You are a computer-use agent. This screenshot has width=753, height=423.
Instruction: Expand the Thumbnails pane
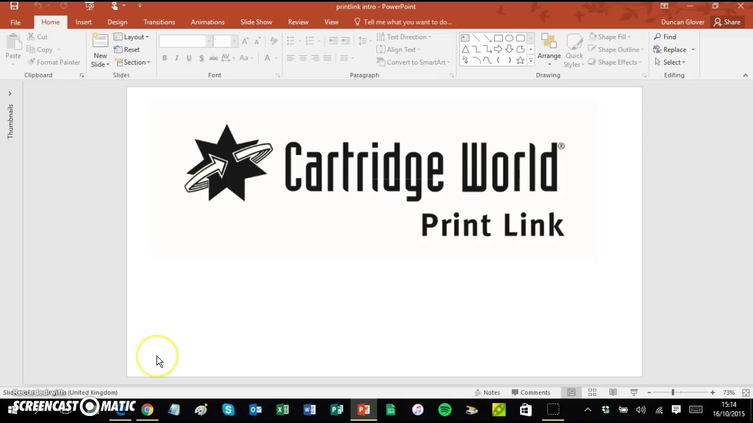coord(10,93)
